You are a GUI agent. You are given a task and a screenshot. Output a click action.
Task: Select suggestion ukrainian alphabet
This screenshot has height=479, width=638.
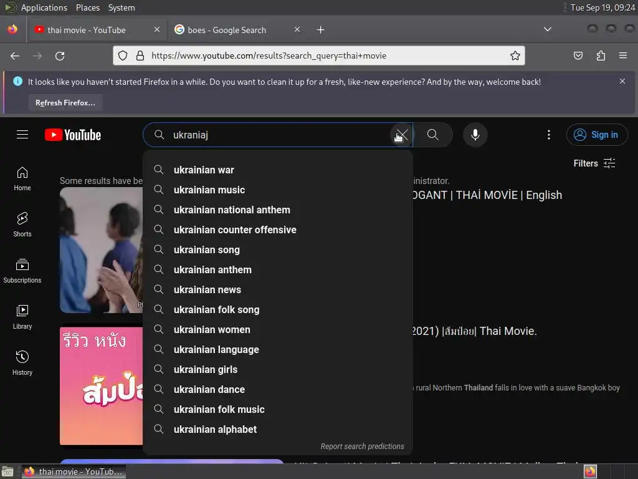coord(278,429)
